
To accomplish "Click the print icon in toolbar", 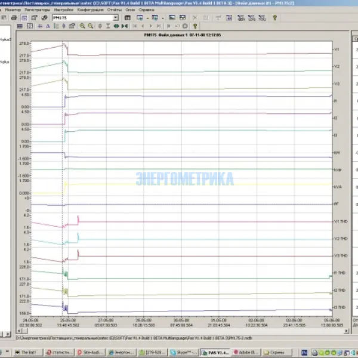I will tap(14, 18).
